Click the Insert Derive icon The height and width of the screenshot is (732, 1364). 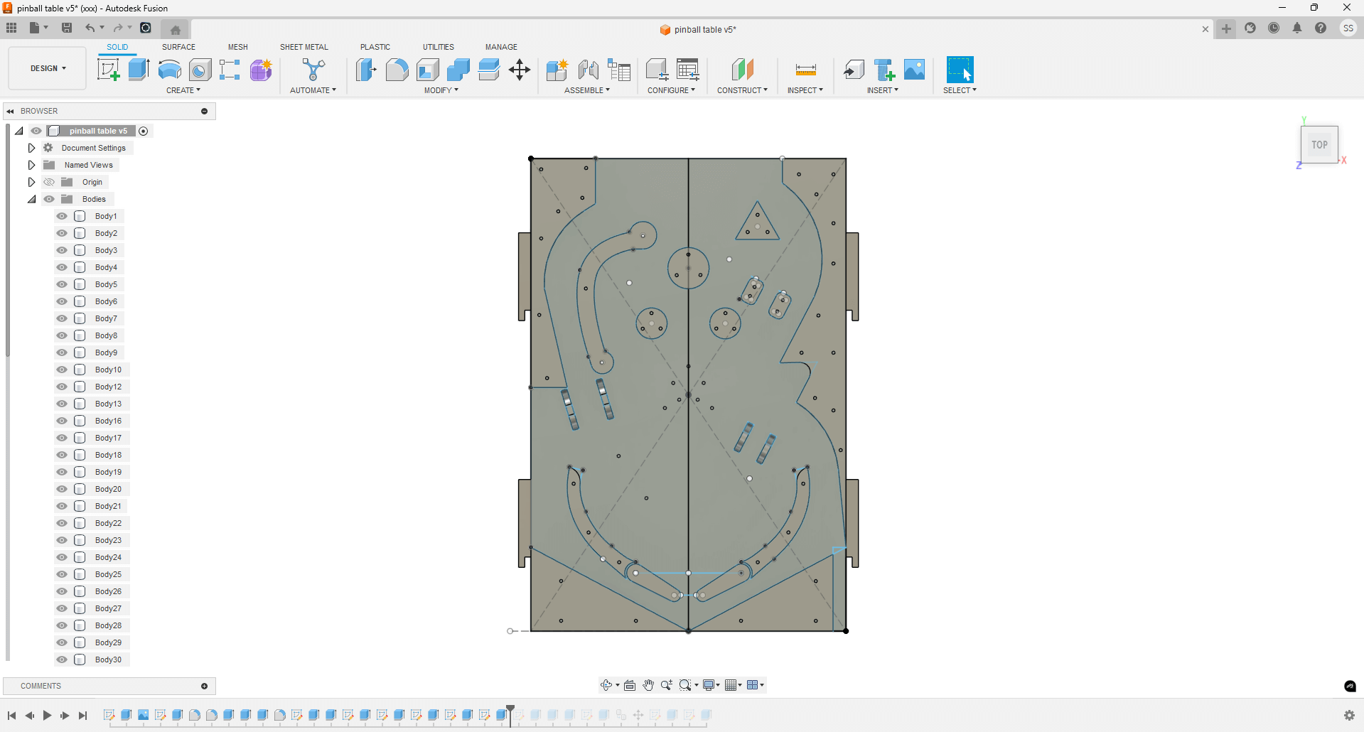pyautogui.click(x=854, y=70)
